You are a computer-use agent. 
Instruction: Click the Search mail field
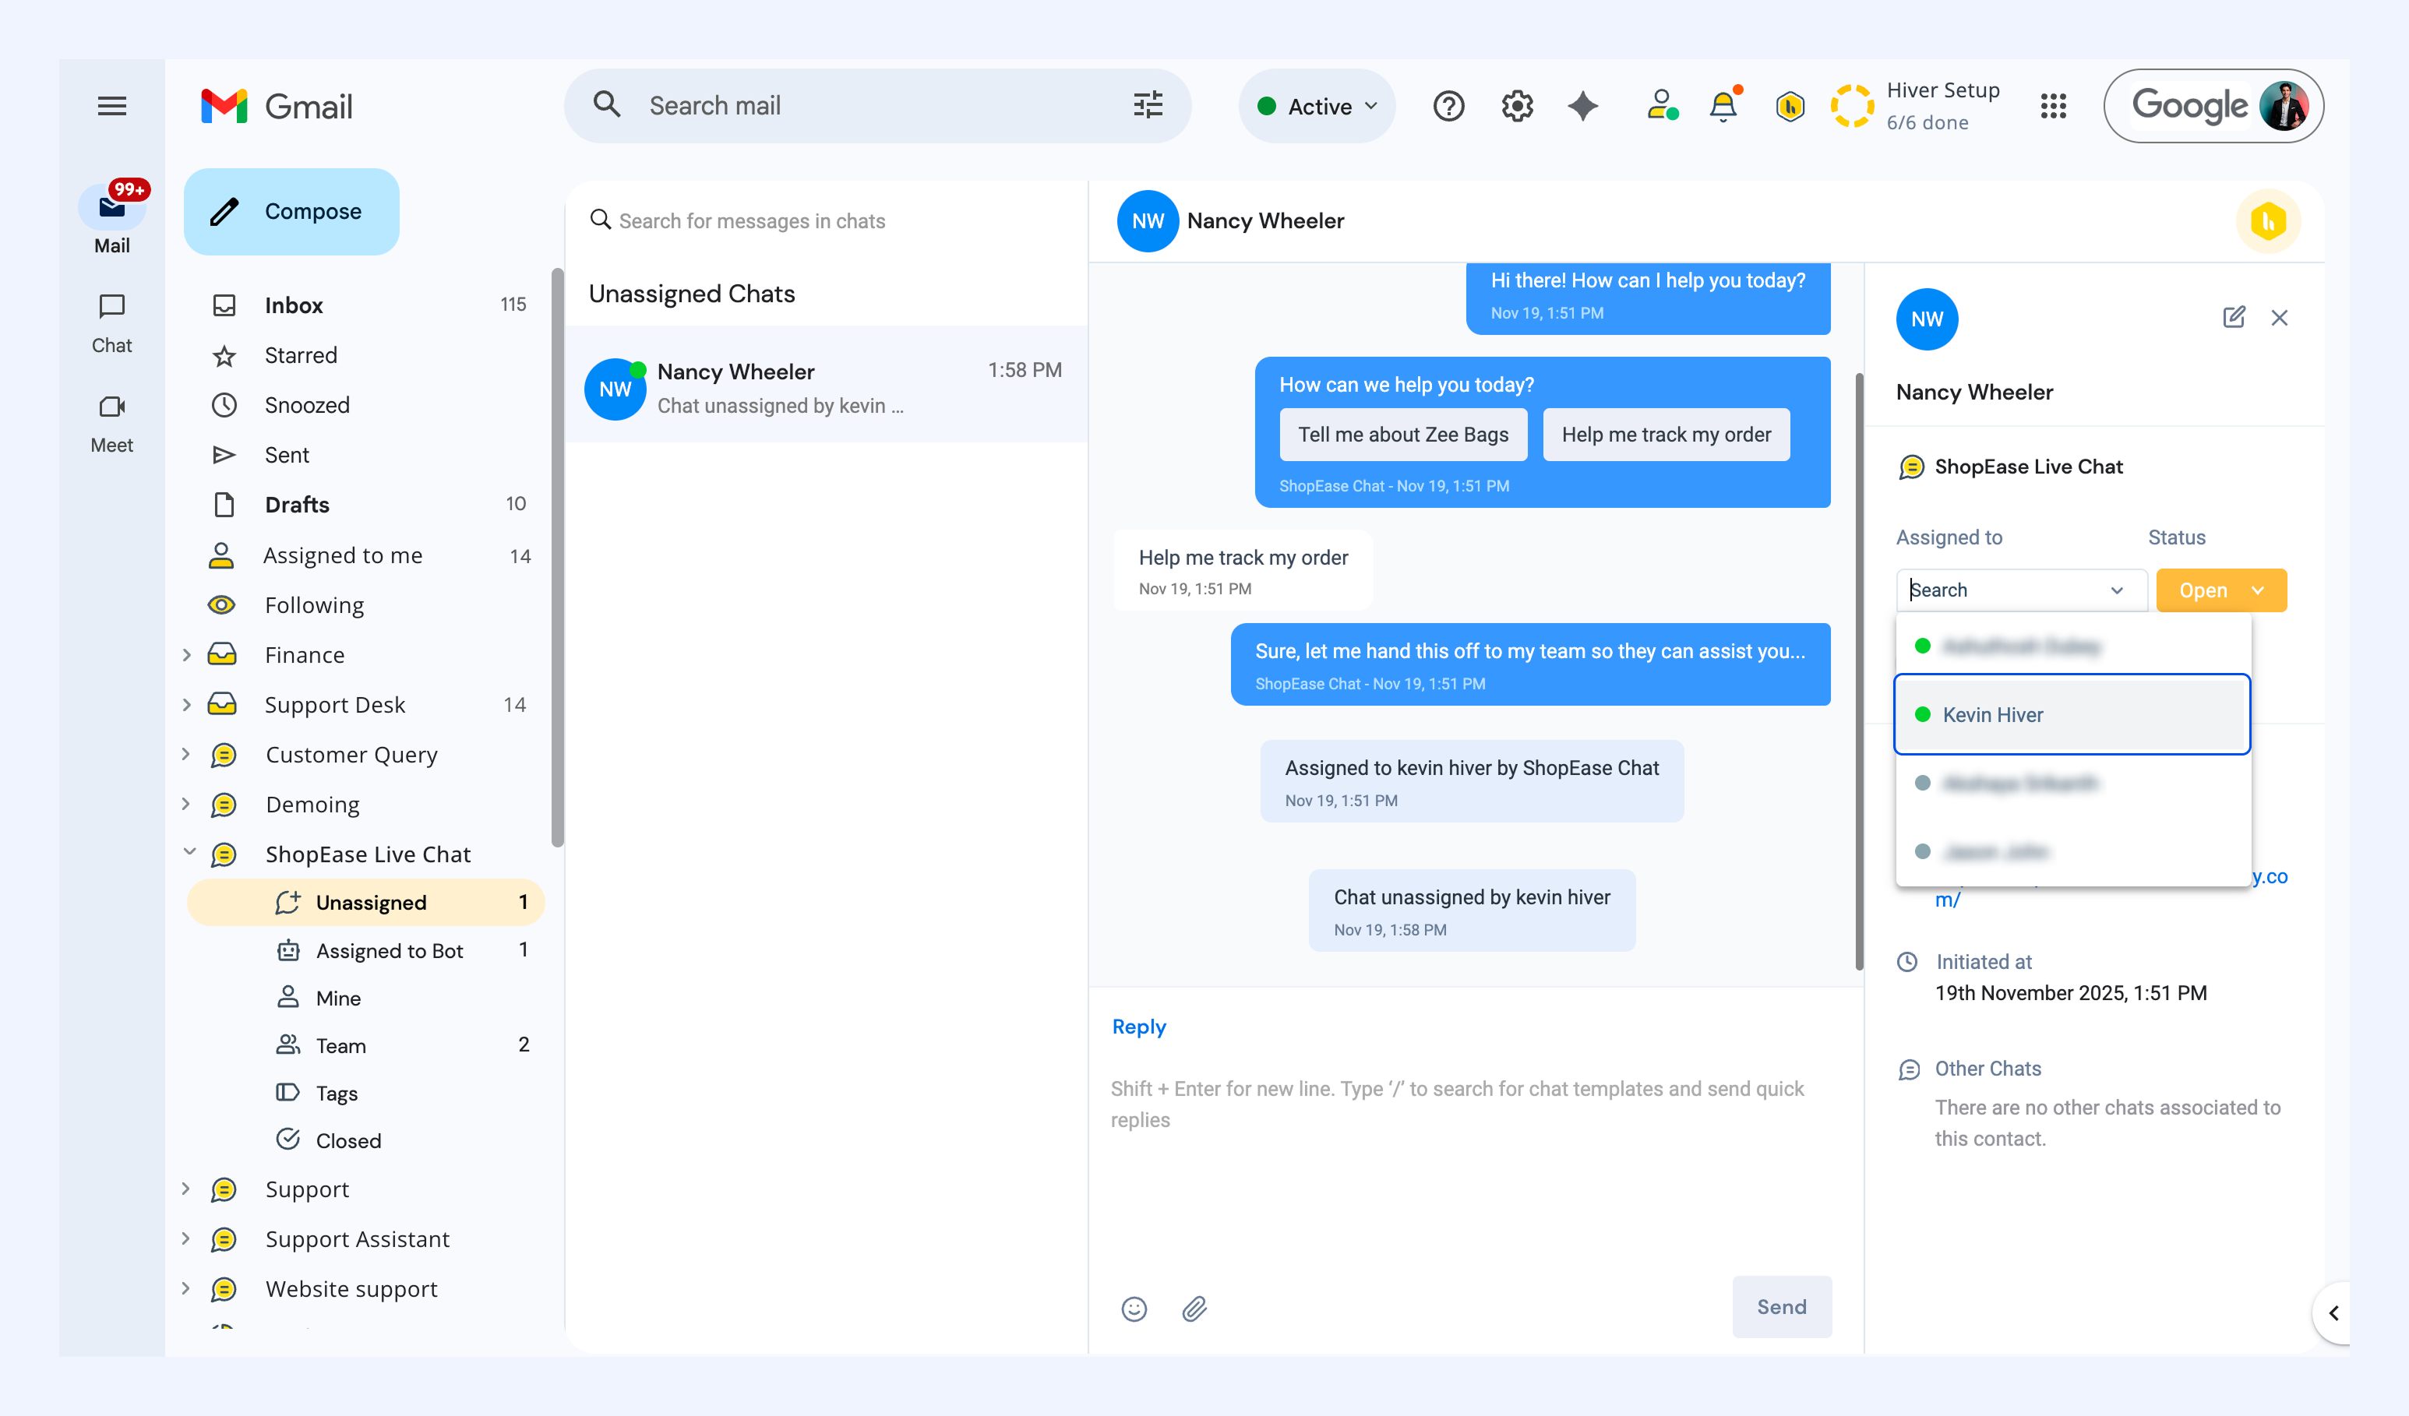[877, 106]
